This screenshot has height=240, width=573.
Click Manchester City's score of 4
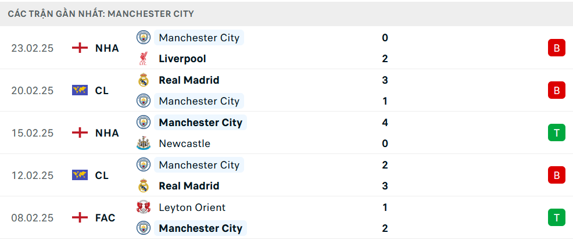point(385,123)
